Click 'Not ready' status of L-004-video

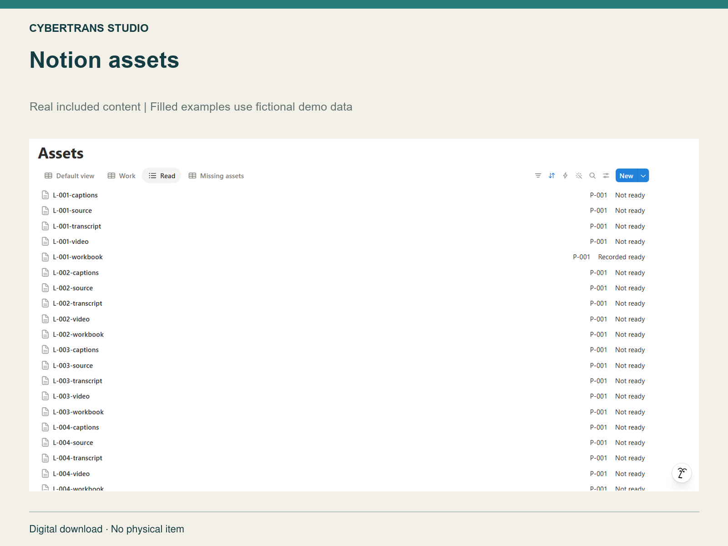pyautogui.click(x=630, y=474)
